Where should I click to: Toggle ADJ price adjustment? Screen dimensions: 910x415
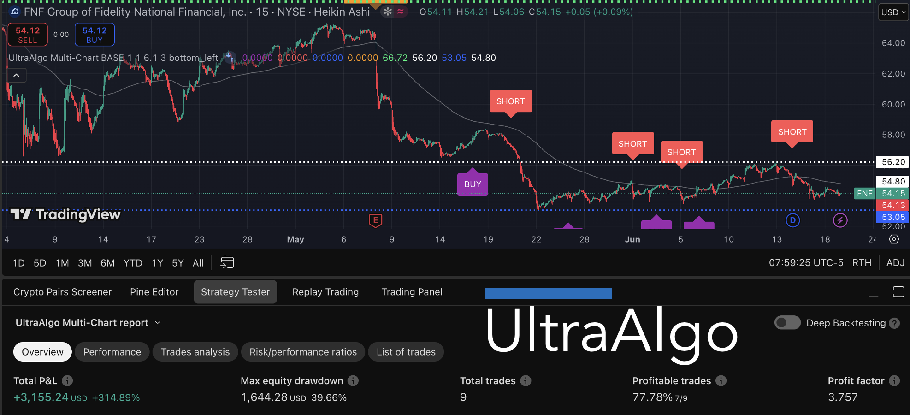point(895,263)
